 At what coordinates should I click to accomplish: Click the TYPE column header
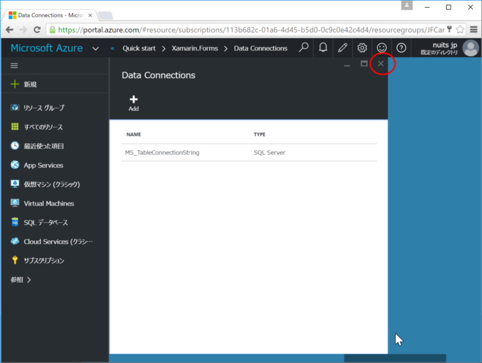click(x=260, y=134)
